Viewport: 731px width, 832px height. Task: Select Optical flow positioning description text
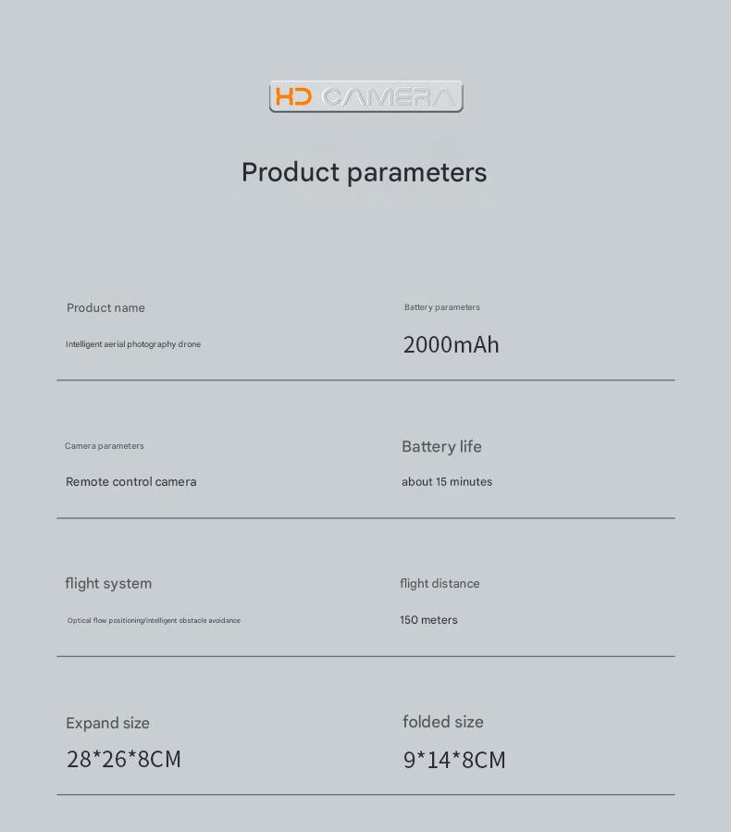(x=154, y=620)
